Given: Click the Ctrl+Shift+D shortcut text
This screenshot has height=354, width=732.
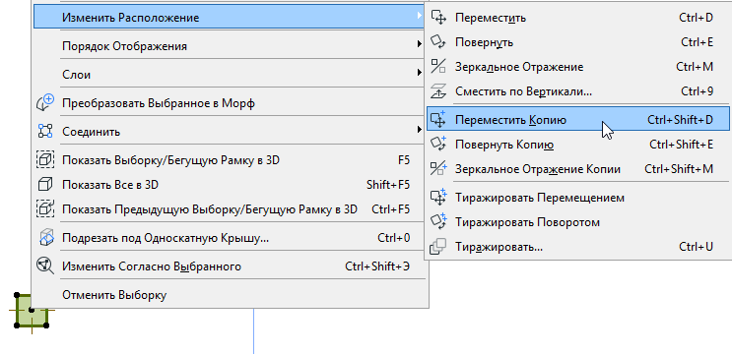Looking at the screenshot, I should pyautogui.click(x=680, y=120).
